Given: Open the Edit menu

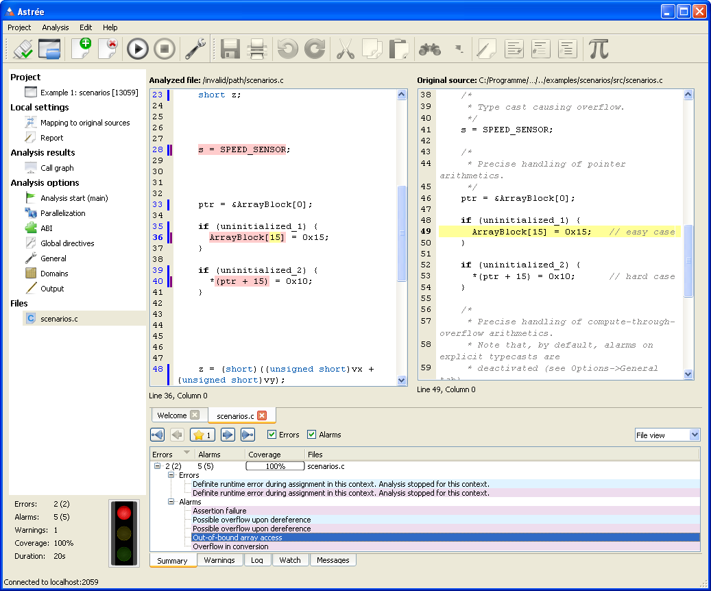Looking at the screenshot, I should pos(86,27).
